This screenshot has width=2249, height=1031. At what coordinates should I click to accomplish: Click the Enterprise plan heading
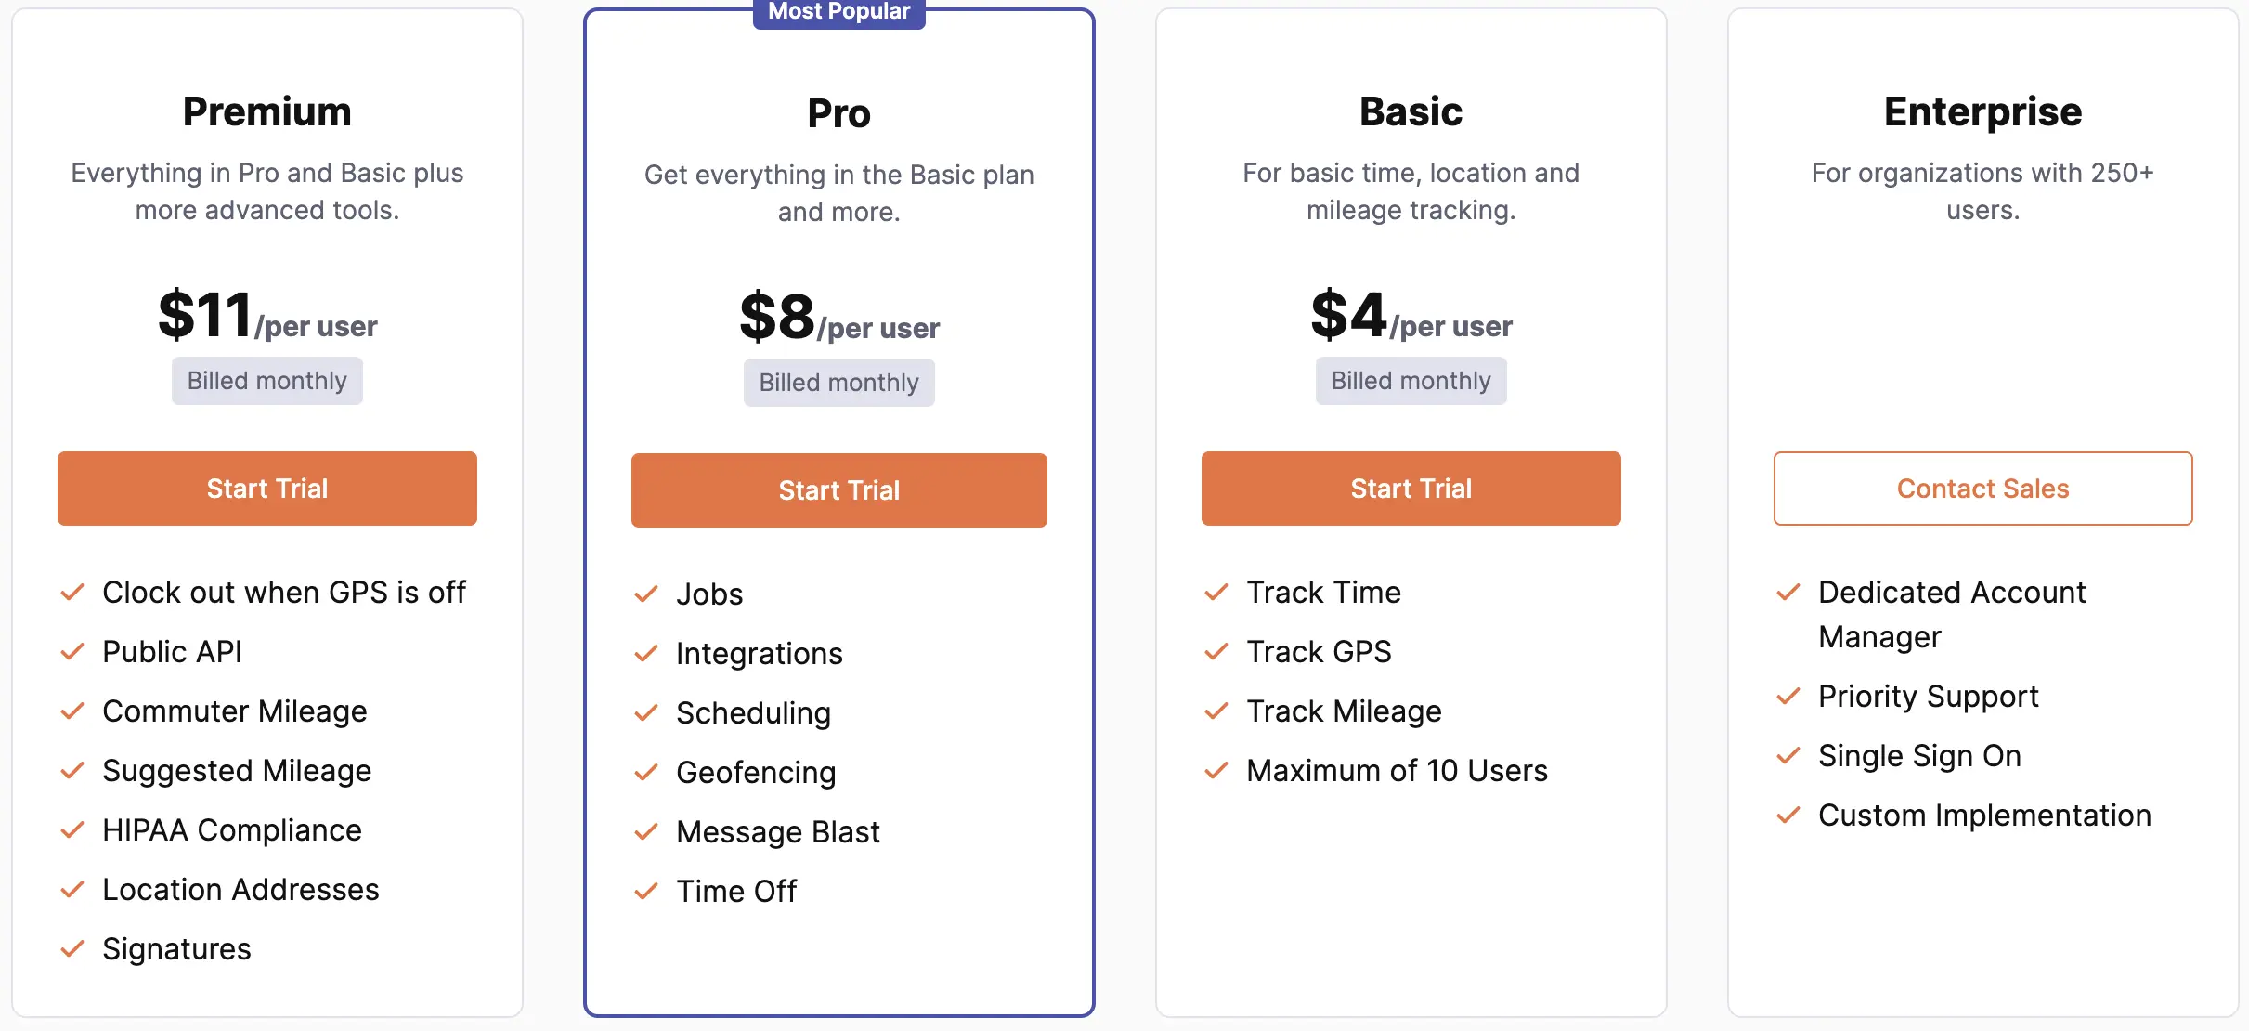[1982, 111]
